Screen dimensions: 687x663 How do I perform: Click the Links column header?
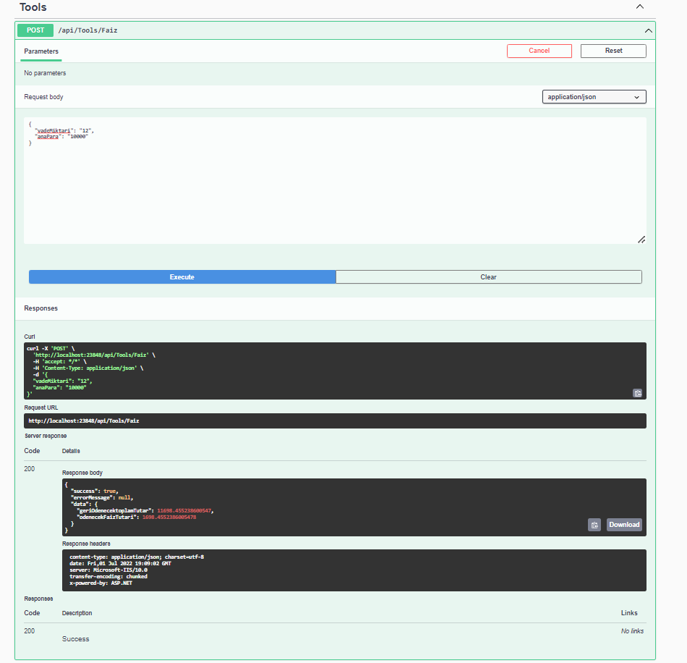tap(628, 613)
